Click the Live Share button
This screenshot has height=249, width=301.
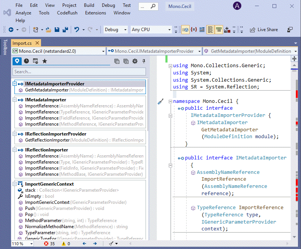click(x=264, y=30)
